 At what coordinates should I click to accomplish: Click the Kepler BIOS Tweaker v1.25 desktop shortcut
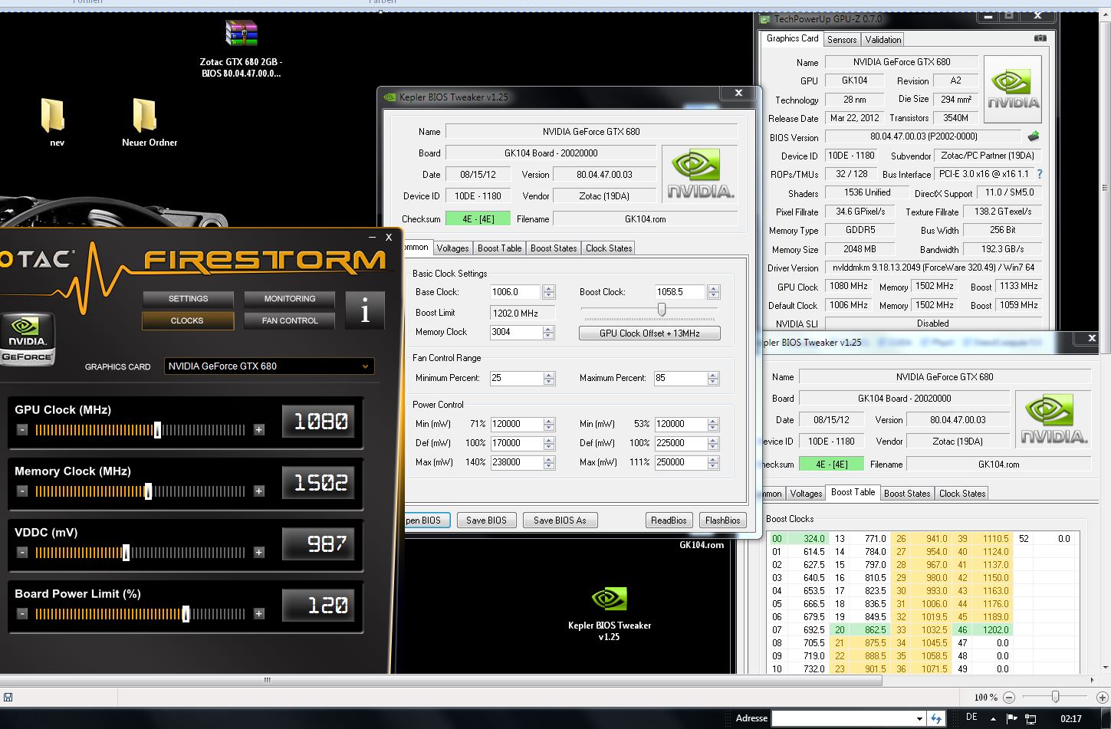pyautogui.click(x=610, y=599)
